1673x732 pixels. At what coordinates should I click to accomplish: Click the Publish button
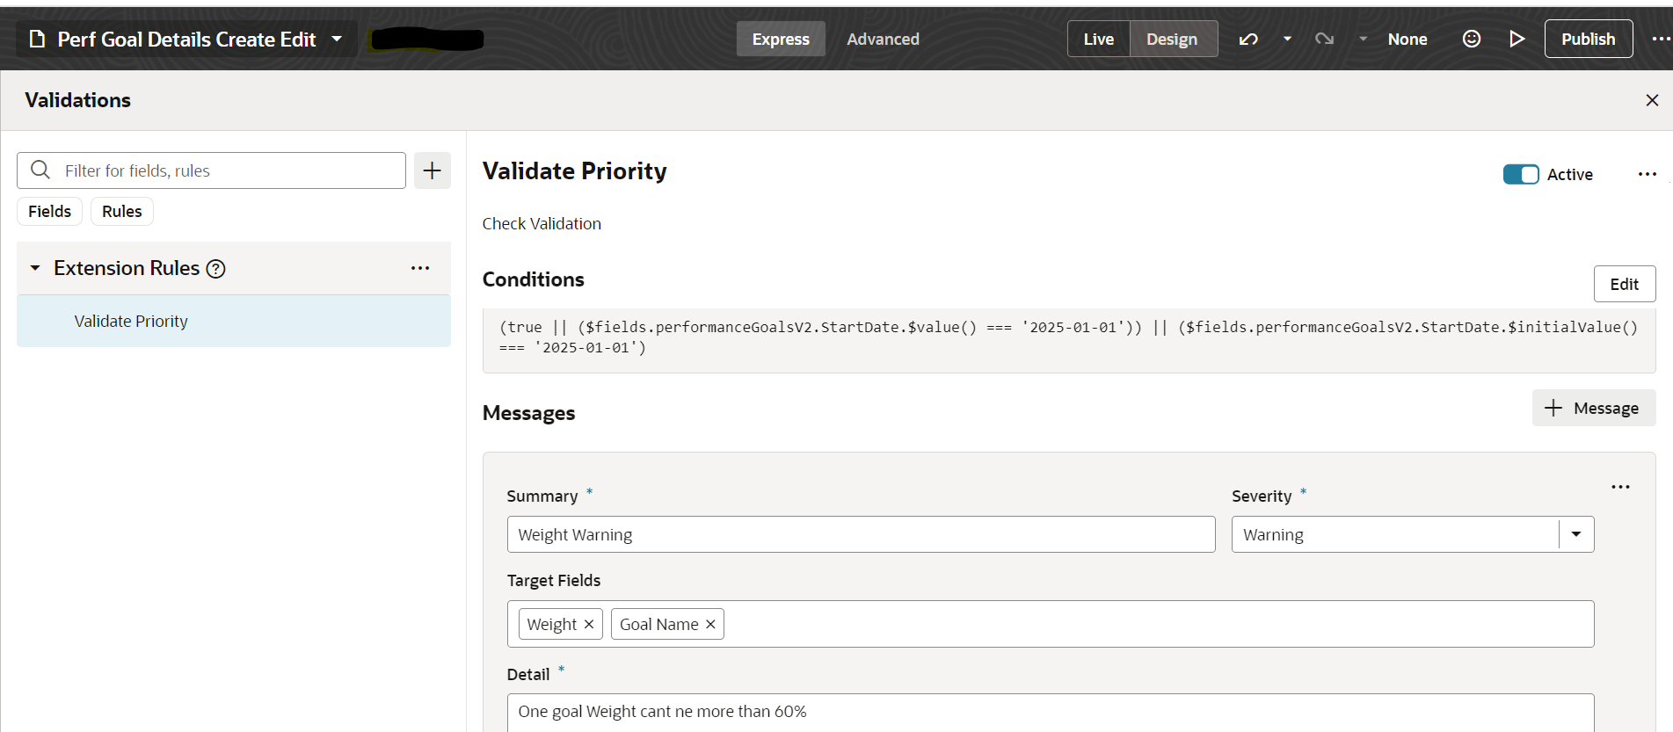(x=1588, y=39)
